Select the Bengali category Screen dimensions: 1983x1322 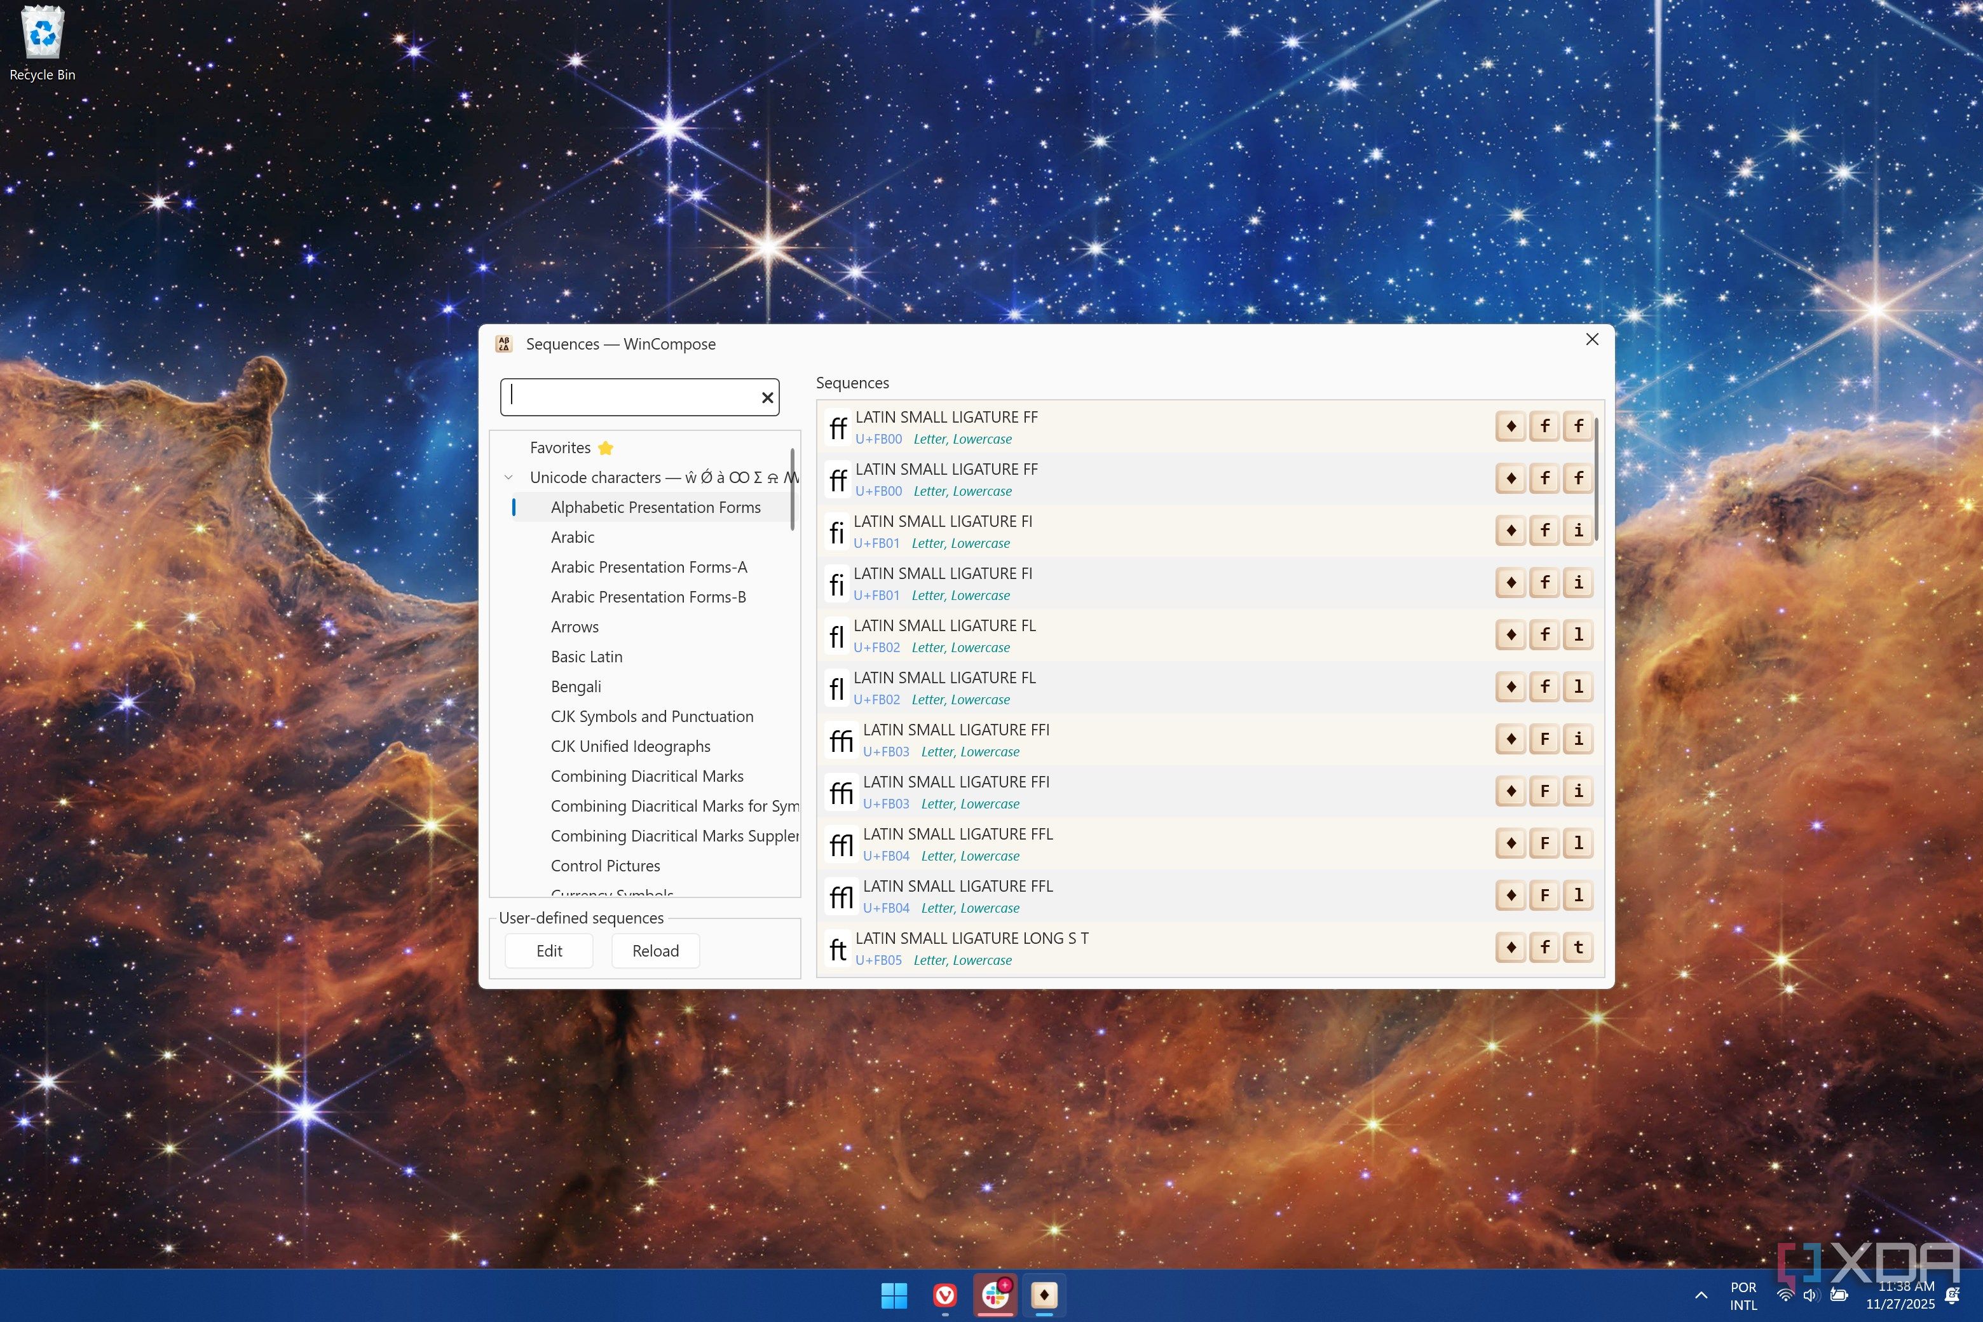point(576,686)
